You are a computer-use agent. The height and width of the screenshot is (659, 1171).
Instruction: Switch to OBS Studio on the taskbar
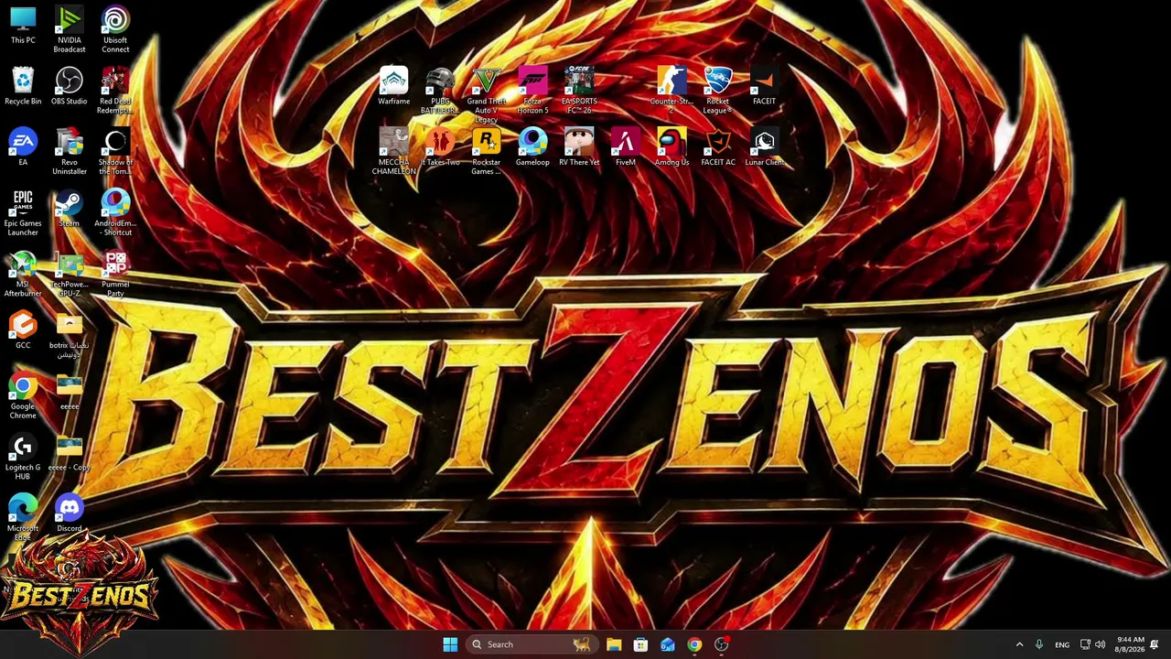click(x=722, y=644)
